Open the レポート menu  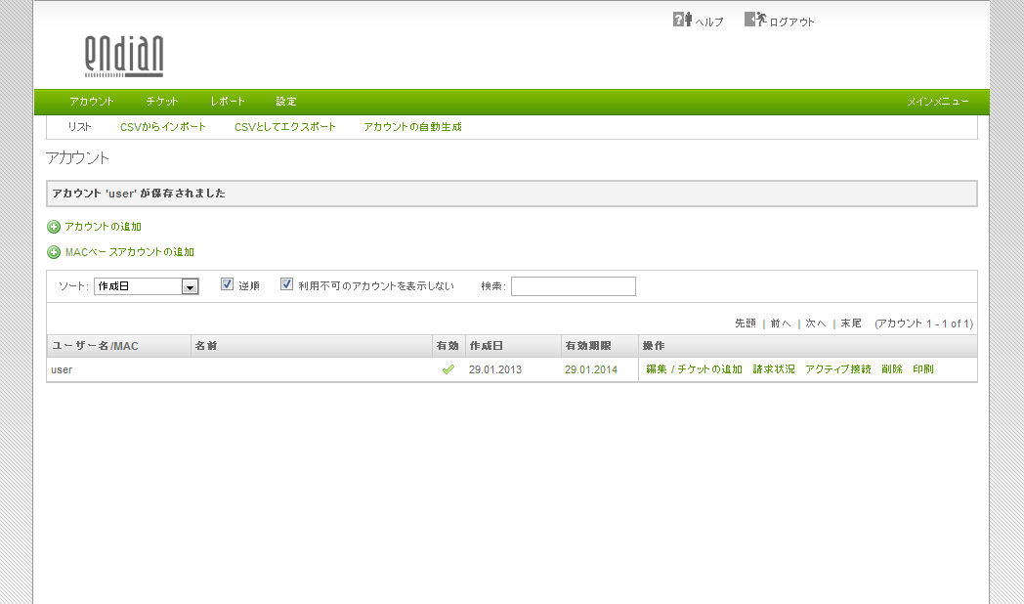coord(228,102)
